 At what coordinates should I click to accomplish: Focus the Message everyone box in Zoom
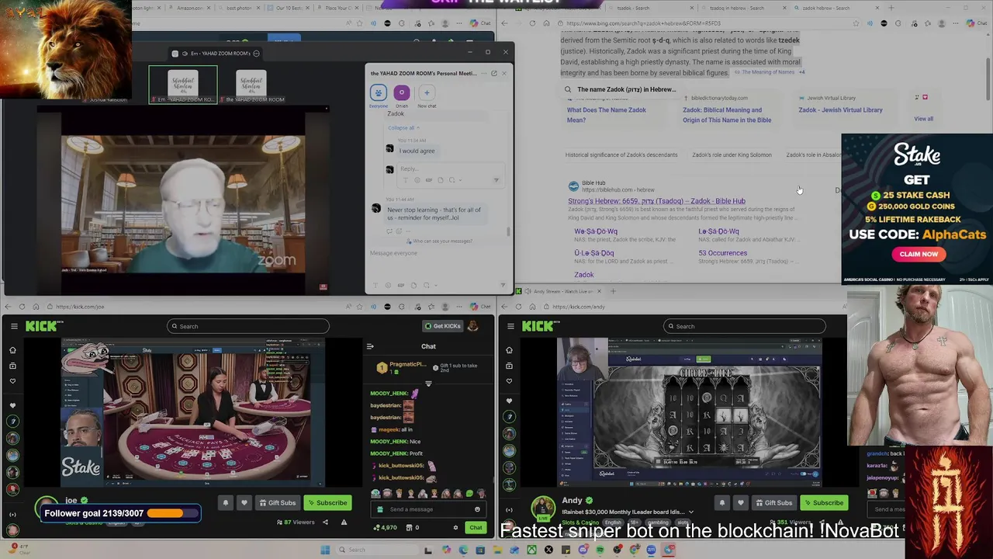click(438, 253)
